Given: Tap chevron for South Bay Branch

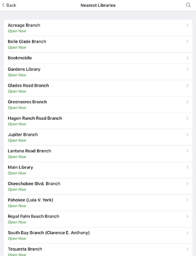Looking at the screenshot, I should click(x=187, y=233).
